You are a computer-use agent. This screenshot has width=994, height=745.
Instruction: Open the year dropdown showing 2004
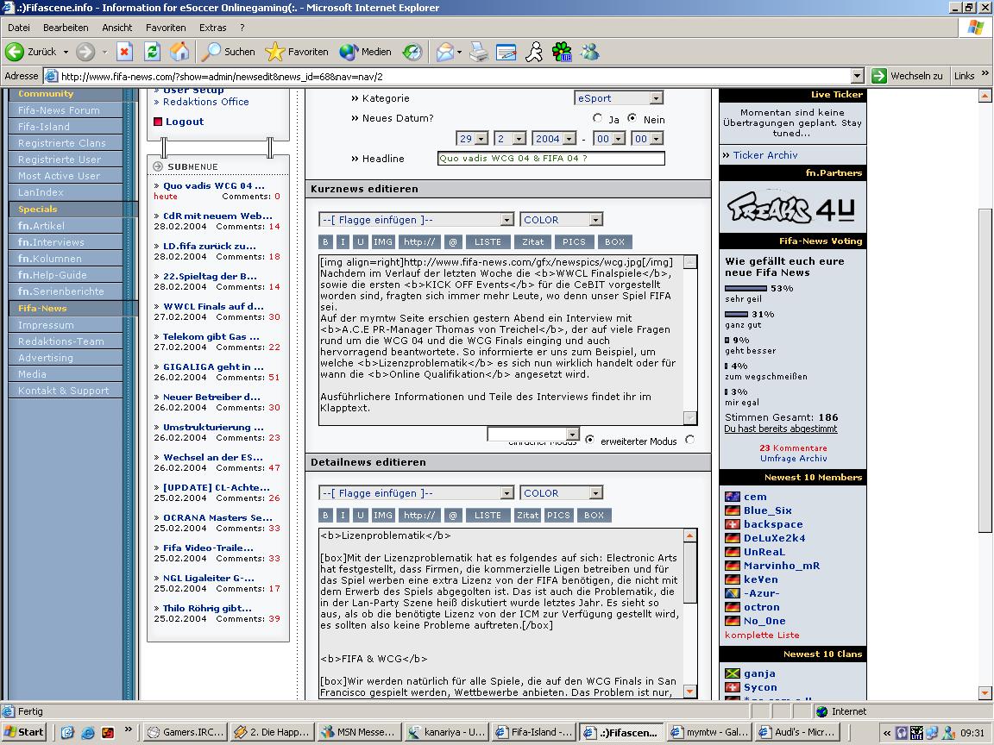click(553, 139)
